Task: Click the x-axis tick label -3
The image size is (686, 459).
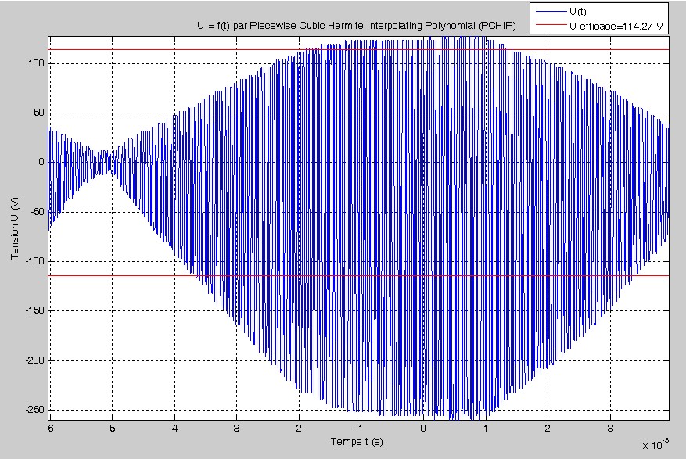Action: point(235,429)
